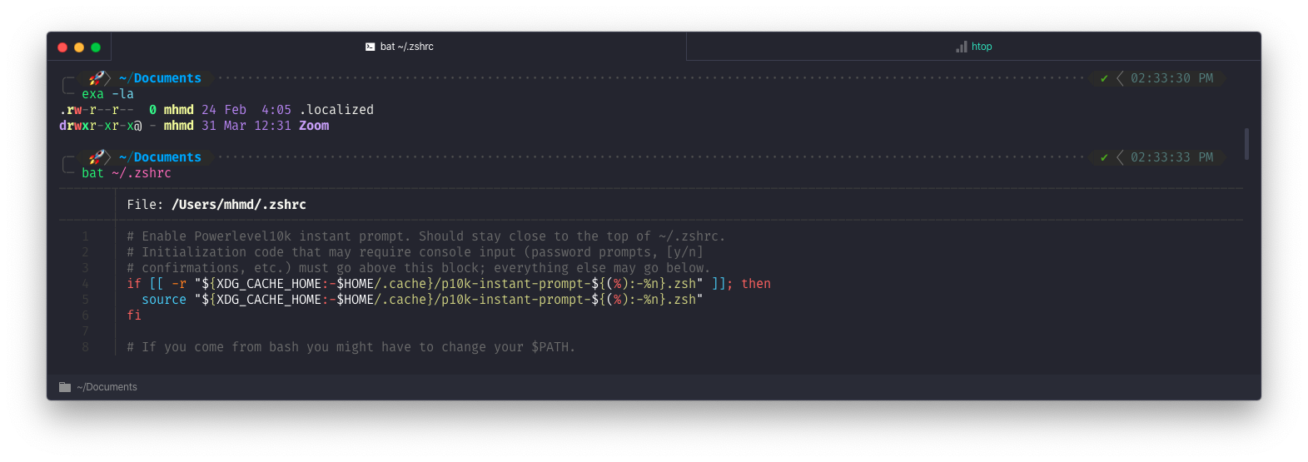Click the bar chart icon in the htop tab

click(962, 47)
